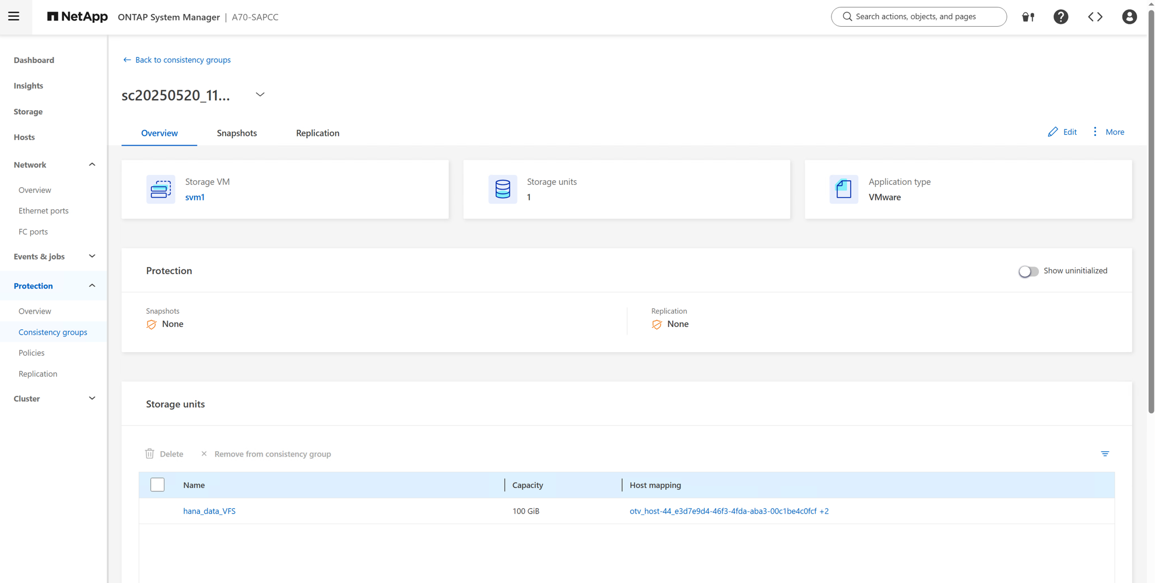Check the select-all checkbox in Name header

[x=157, y=485]
